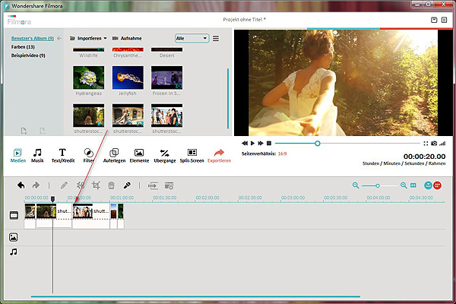Image resolution: width=456 pixels, height=304 pixels.
Task: Open the Auferlegen overlays tab
Action: (114, 156)
